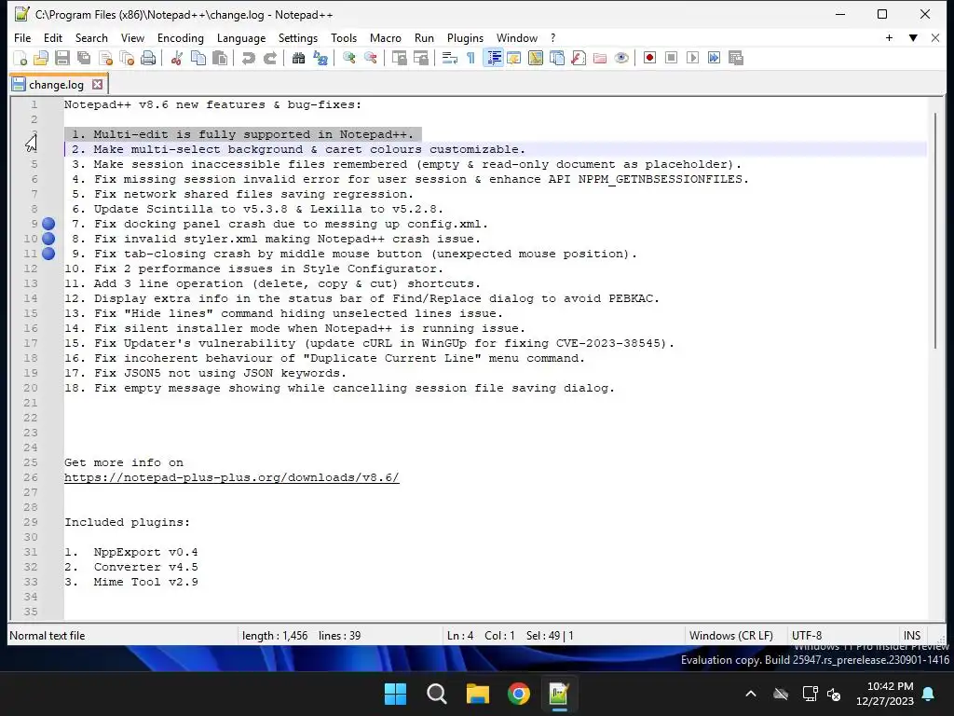Click the Save recorded macro icon
This screenshot has height=716, width=954.
736,59
